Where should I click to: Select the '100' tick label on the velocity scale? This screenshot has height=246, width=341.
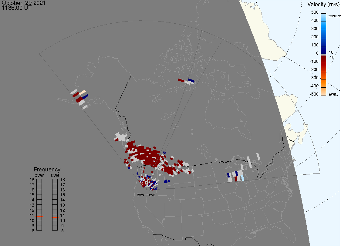[315, 45]
